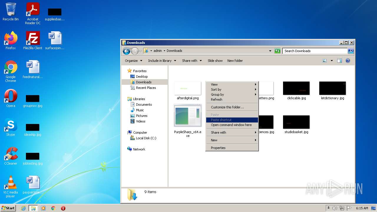Open the Include in library dropdown

coord(162,61)
